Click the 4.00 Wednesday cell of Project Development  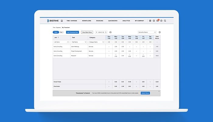(x=130, y=51)
